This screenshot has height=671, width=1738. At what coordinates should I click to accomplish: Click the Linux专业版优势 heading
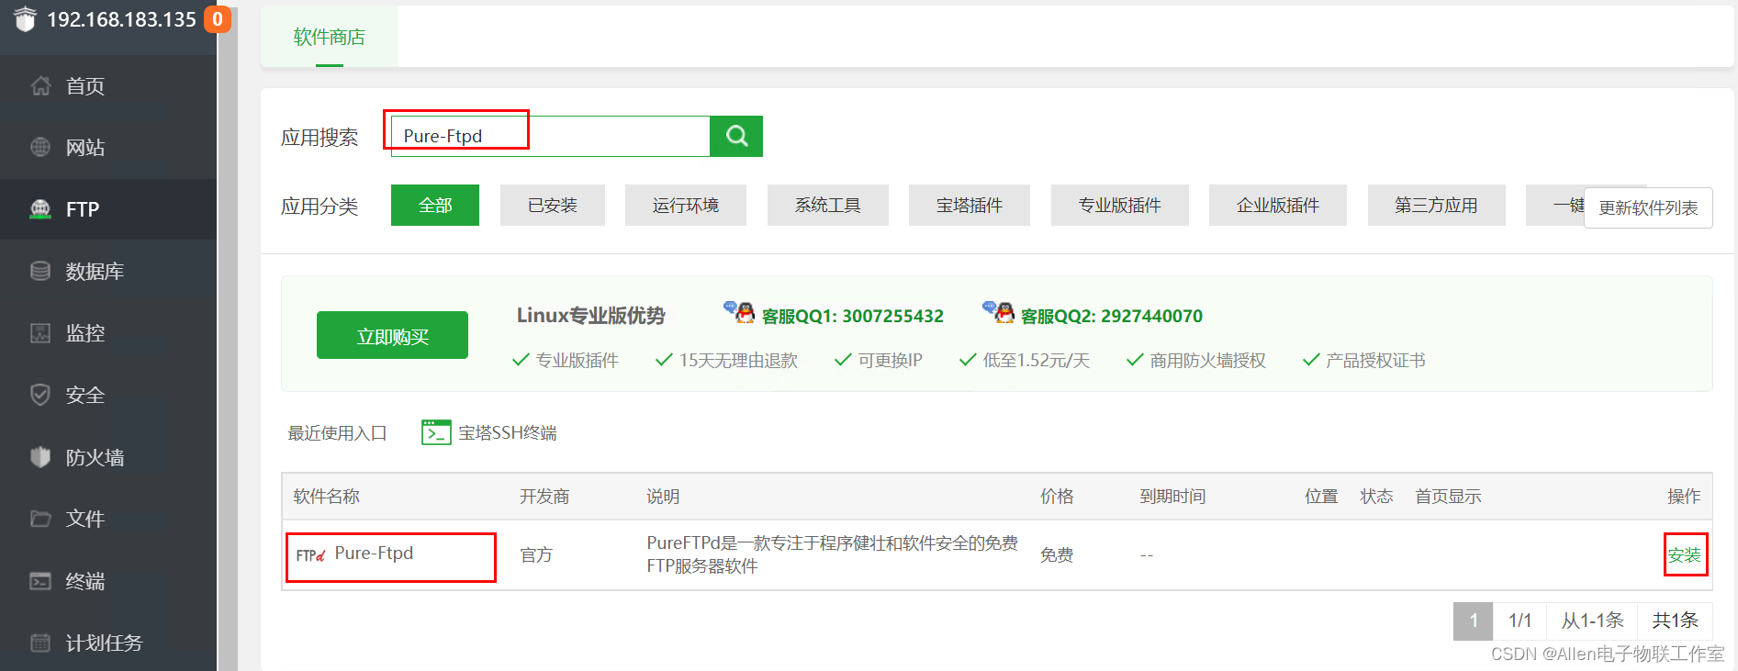pos(590,316)
